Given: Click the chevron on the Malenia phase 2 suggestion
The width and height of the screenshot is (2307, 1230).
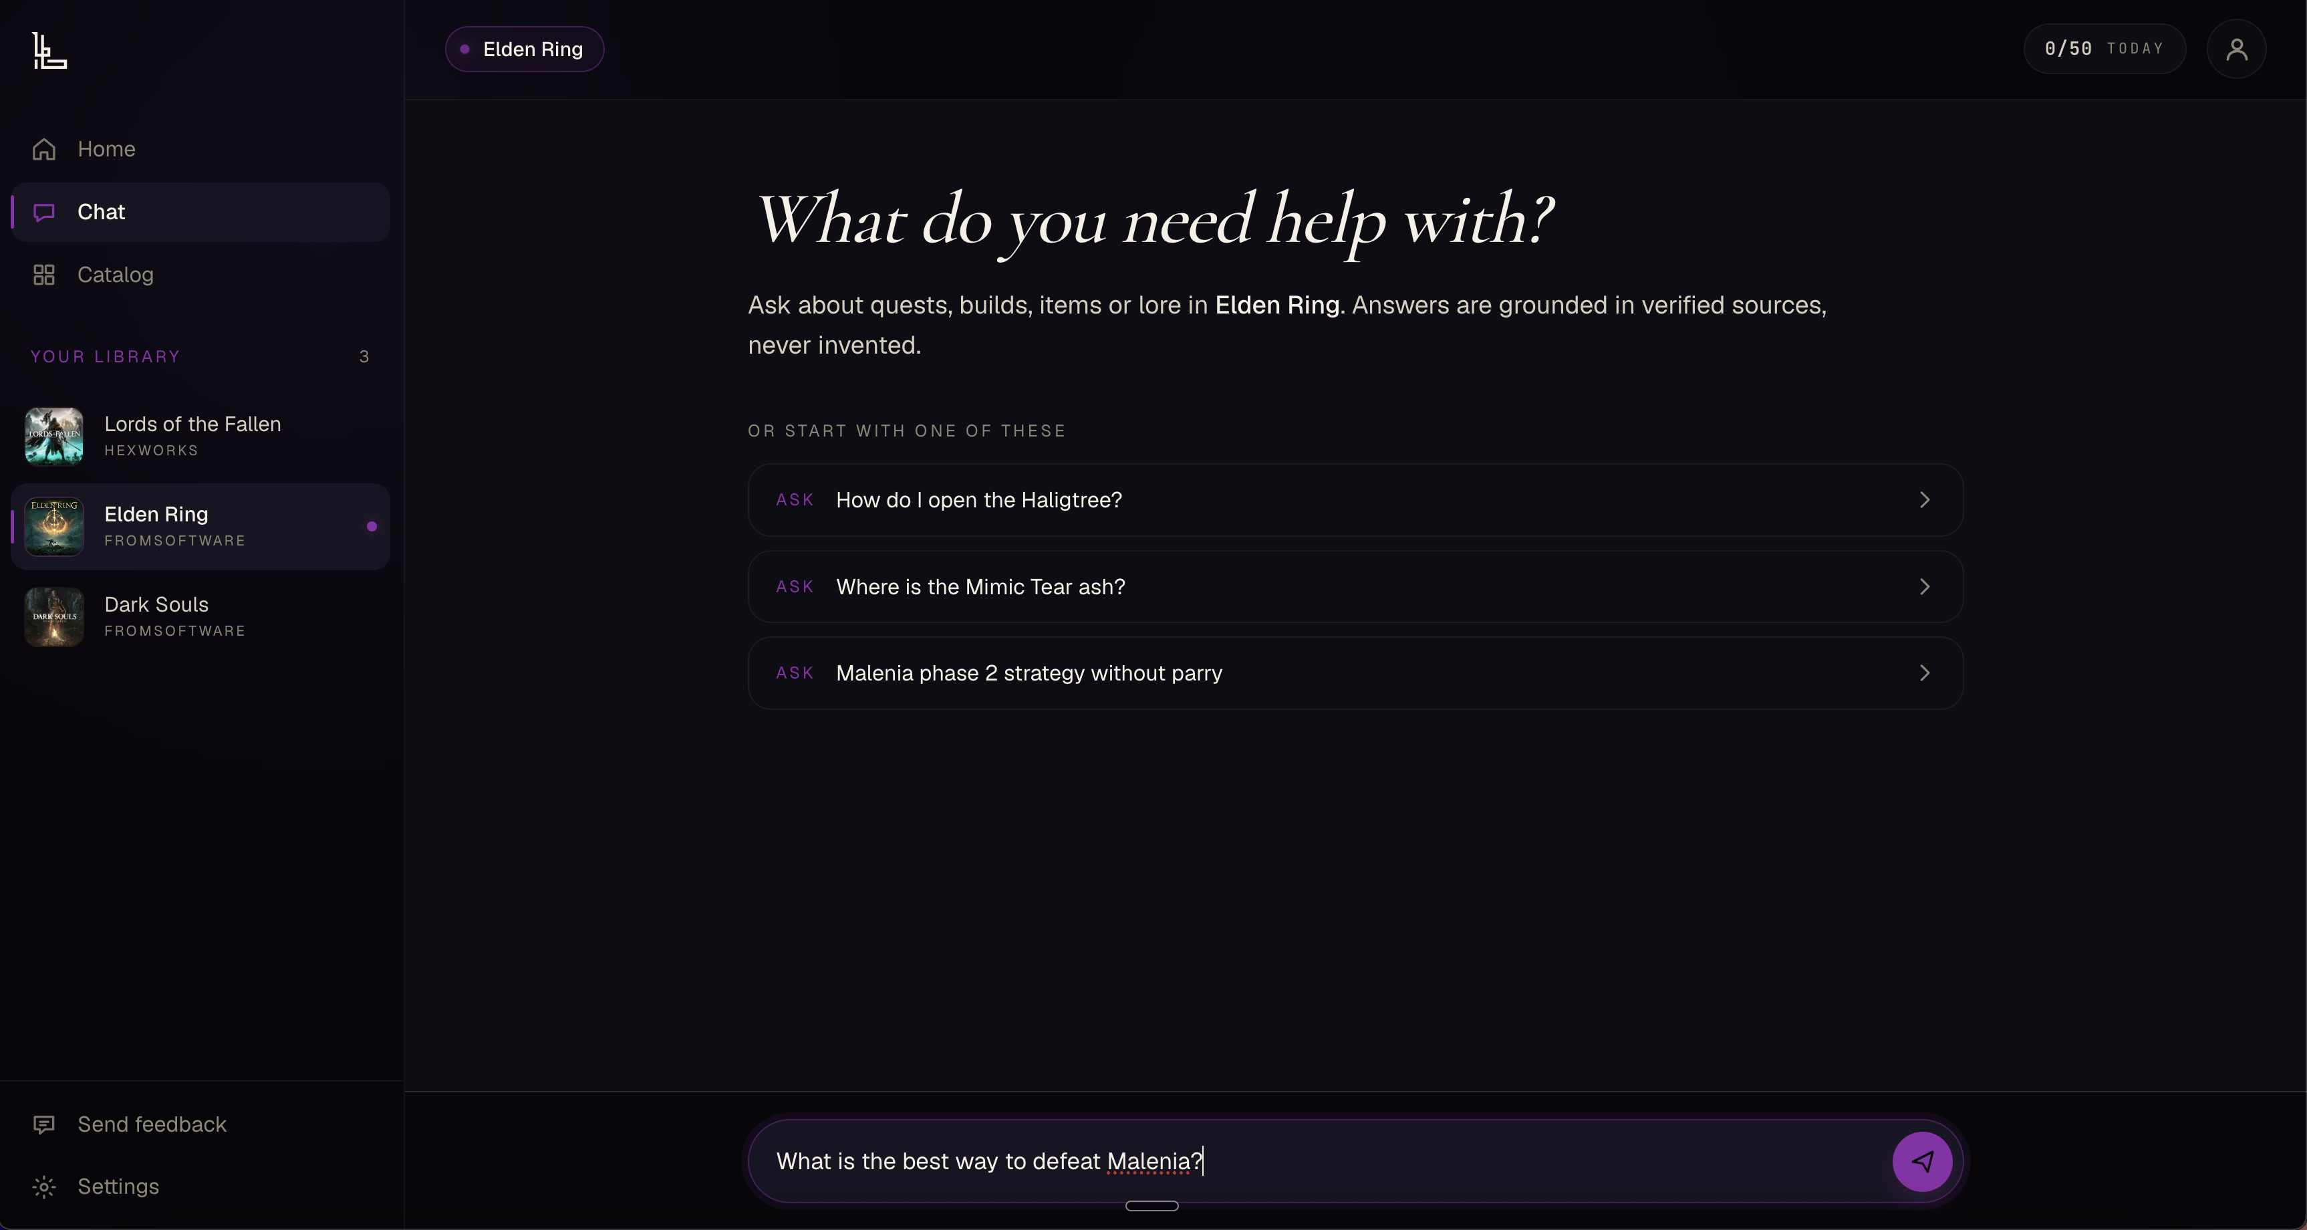Looking at the screenshot, I should click(1925, 674).
